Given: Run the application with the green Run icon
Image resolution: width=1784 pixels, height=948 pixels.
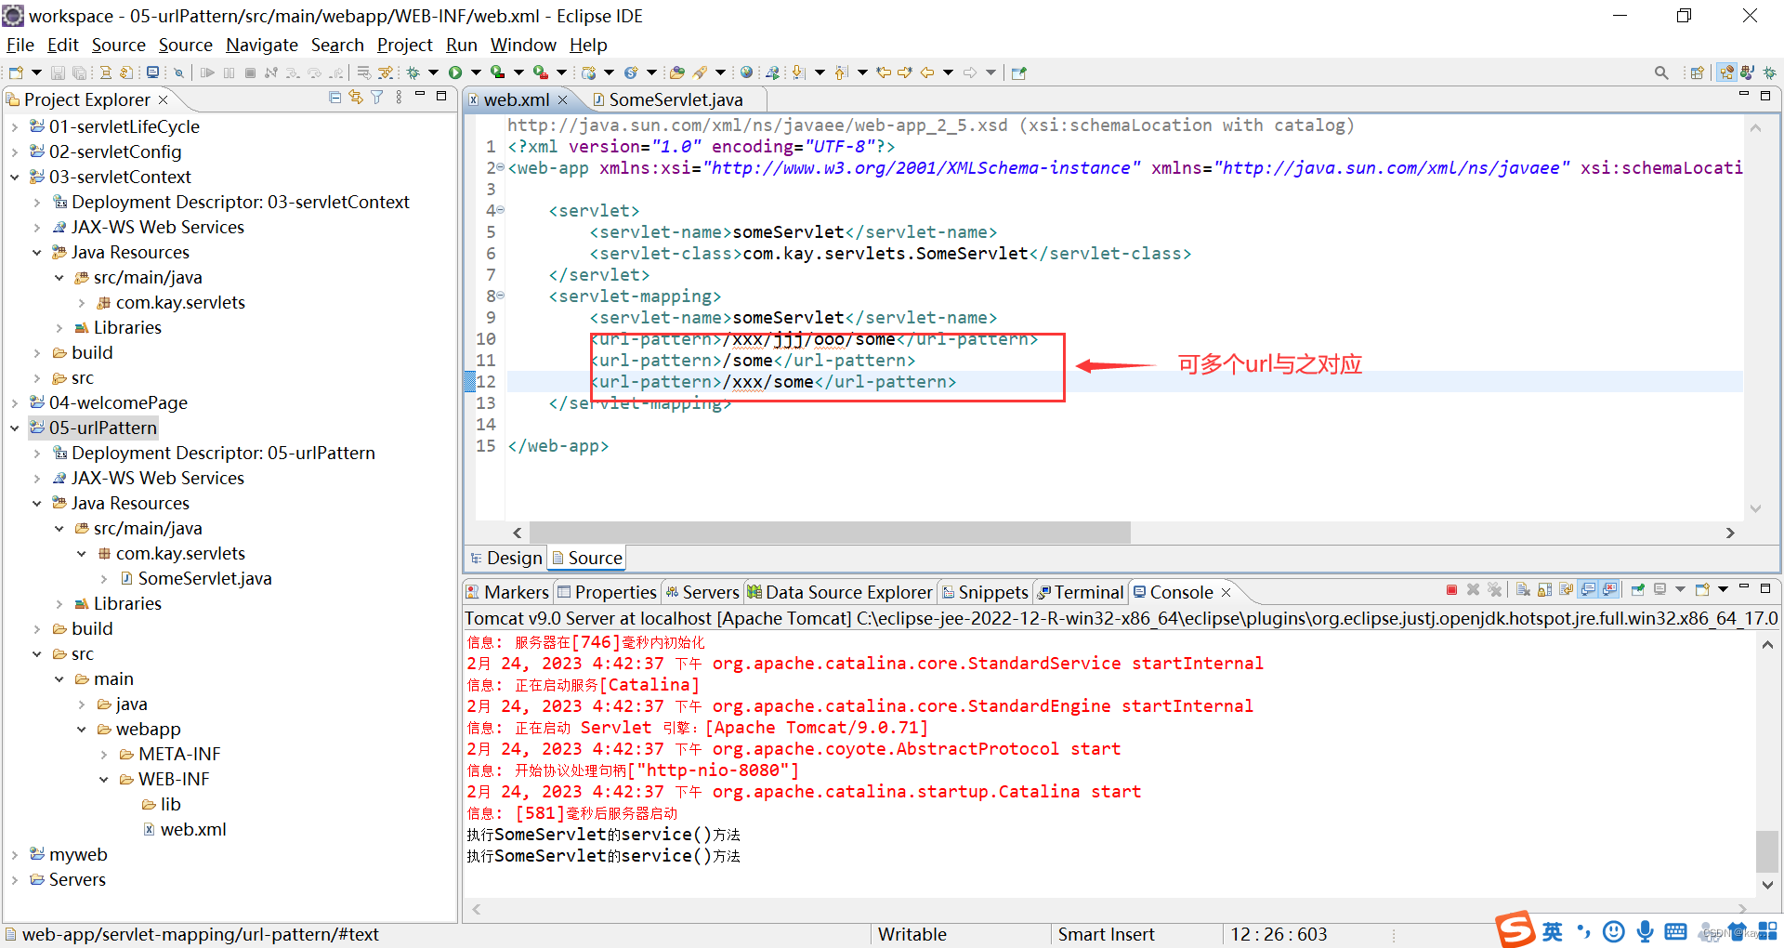Looking at the screenshot, I should (455, 72).
